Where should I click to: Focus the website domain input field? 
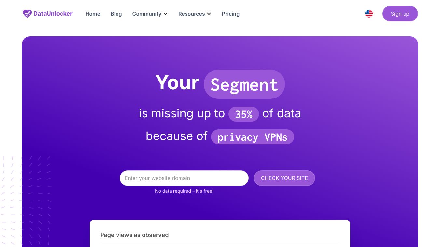pos(184,178)
